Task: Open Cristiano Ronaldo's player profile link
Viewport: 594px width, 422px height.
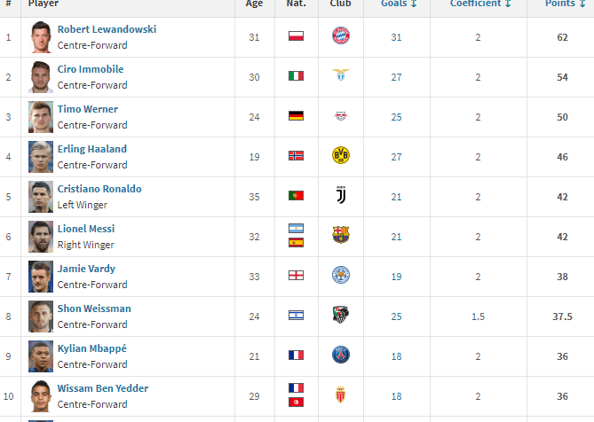Action: [x=99, y=189]
